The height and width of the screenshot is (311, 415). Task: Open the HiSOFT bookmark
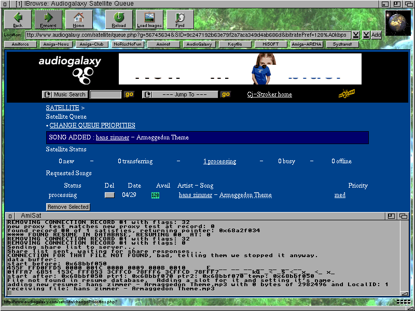(270, 44)
